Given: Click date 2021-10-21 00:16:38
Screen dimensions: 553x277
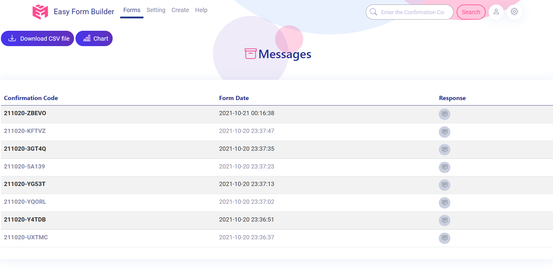Looking at the screenshot, I should tap(247, 113).
